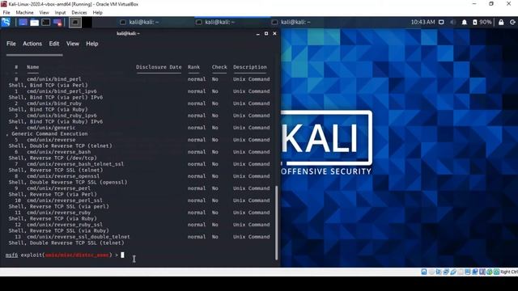518x291 pixels.
Task: Click the cmd/unix/reverse_bash_telnet_ssl payload name
Action: [75, 164]
